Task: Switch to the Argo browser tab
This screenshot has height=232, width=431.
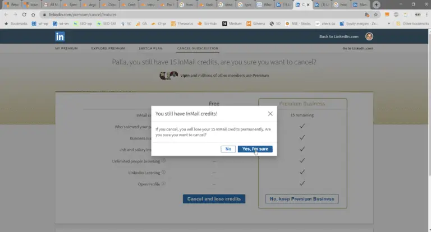Action: pyautogui.click(x=89, y=4)
